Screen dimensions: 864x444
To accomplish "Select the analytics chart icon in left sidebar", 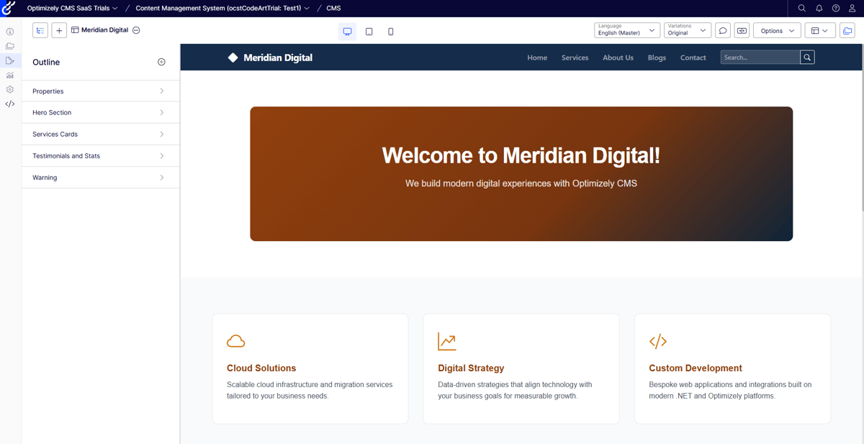I will coord(9,75).
